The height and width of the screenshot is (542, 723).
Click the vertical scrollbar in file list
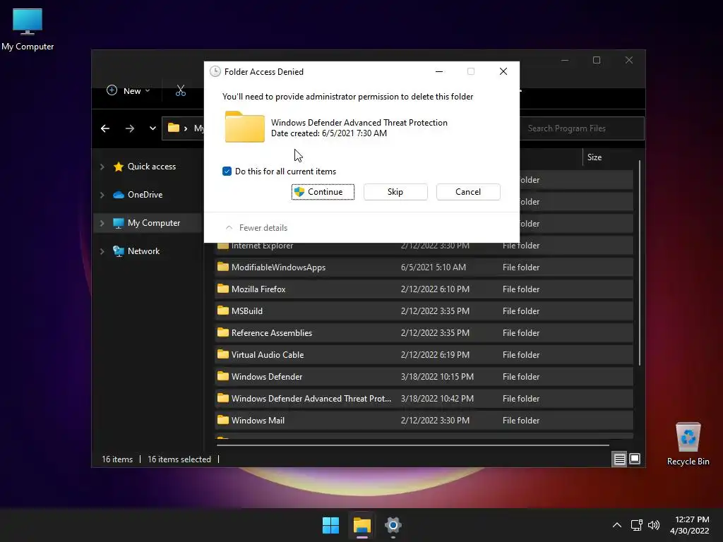[x=639, y=263]
